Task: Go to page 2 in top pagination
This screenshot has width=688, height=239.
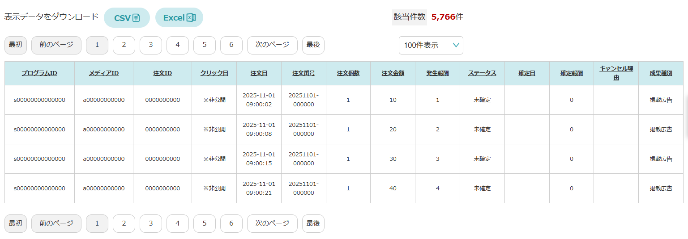Action: click(124, 45)
